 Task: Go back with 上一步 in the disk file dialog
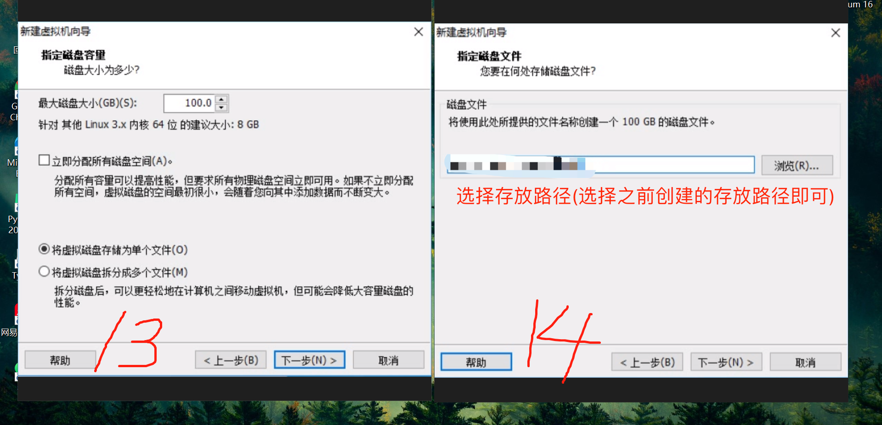point(647,362)
